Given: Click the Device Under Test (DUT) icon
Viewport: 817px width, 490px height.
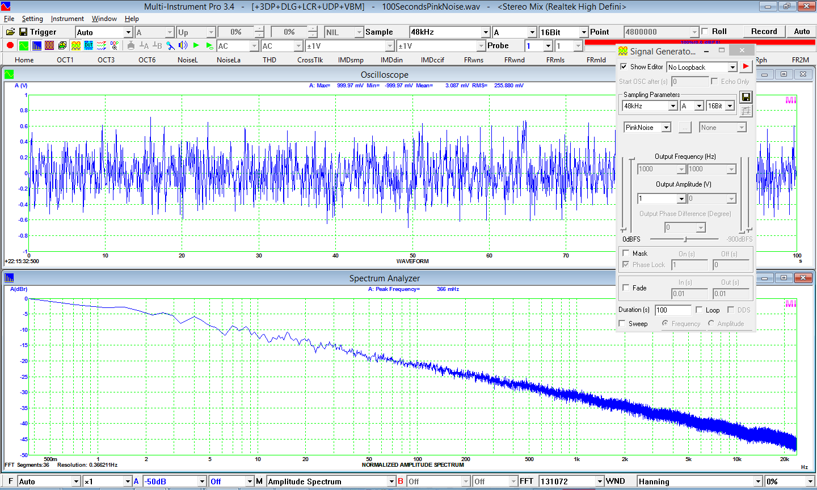Looking at the screenshot, I should 89,46.
